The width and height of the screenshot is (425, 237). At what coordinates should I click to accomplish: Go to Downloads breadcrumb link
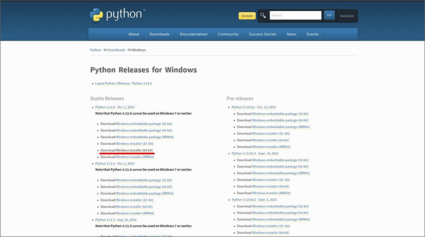[116, 50]
